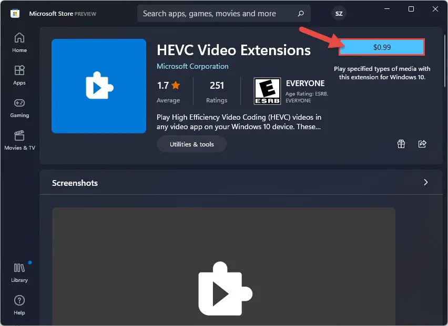Go to Apps in the sidebar

click(x=19, y=75)
